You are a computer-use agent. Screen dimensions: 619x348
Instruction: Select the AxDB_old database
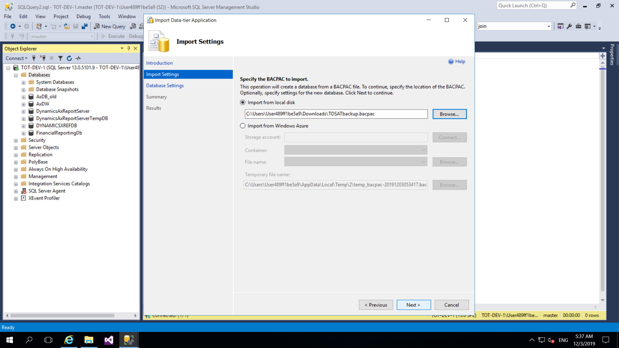[x=46, y=97]
